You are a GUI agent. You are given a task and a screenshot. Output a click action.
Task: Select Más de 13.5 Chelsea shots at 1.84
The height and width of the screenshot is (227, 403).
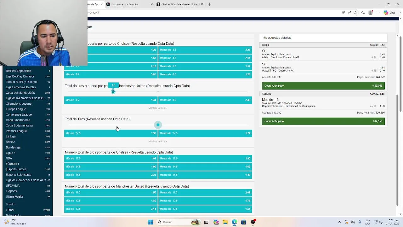click(111, 158)
